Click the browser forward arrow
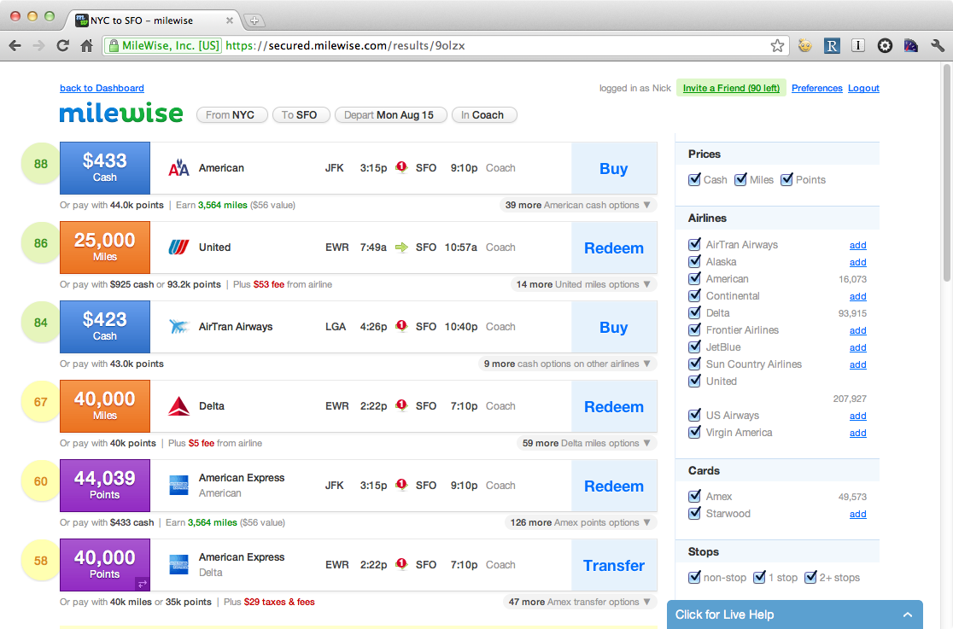This screenshot has height=629, width=953. (x=39, y=45)
